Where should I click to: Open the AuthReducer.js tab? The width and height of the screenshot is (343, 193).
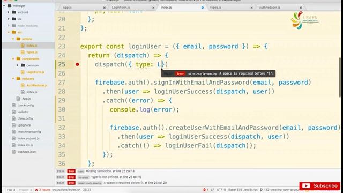point(270,8)
